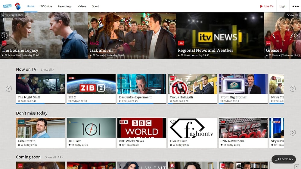Click the star icon on Jack and Jill
The width and height of the screenshot is (301, 169).
click(x=91, y=55)
